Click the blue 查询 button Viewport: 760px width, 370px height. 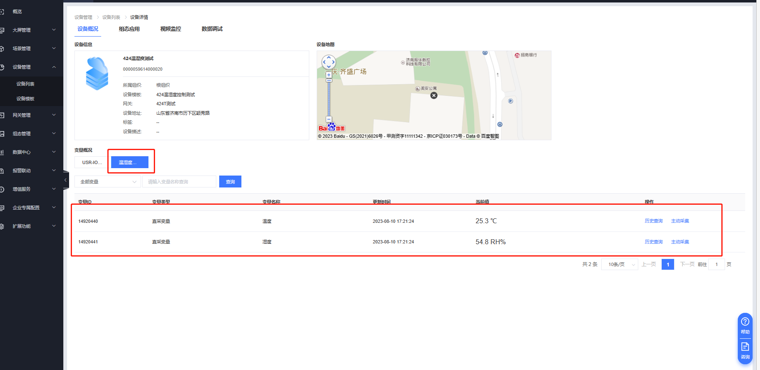(230, 182)
